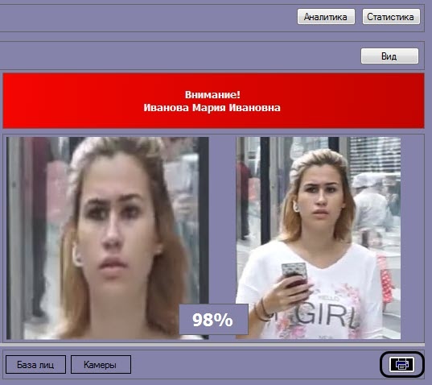Viewport: 432px width, 385px height.
Task: Click the name Иванова Мария Ивановна
Action: 212,108
